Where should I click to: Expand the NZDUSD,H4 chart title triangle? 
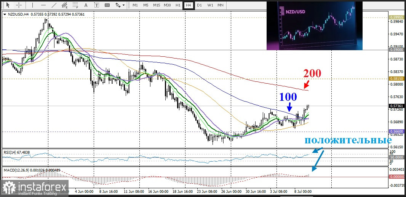coord(5,15)
